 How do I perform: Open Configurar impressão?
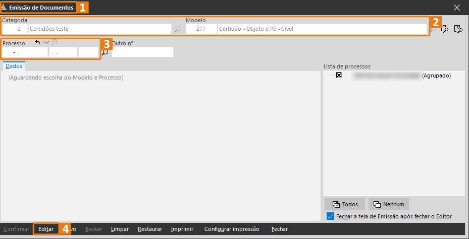(232, 229)
